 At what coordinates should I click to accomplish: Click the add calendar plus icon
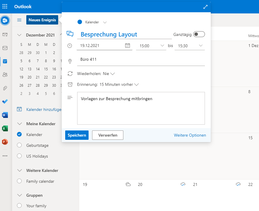point(19,109)
